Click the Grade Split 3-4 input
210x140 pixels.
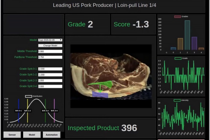click(50, 86)
